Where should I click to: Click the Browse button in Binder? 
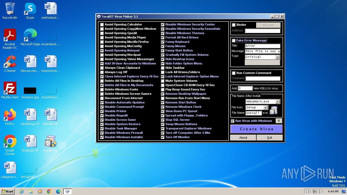tap(268, 25)
